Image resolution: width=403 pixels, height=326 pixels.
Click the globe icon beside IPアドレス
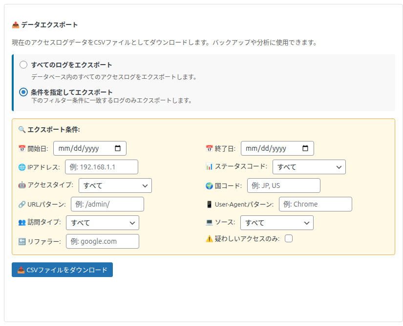[22, 167]
